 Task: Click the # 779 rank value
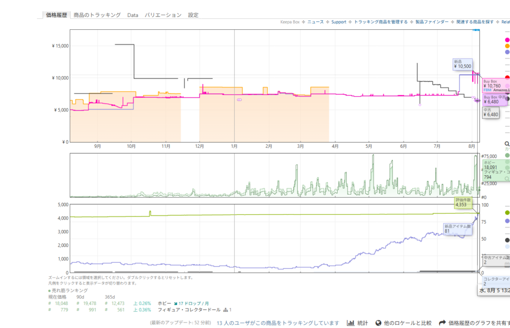(x=59, y=310)
